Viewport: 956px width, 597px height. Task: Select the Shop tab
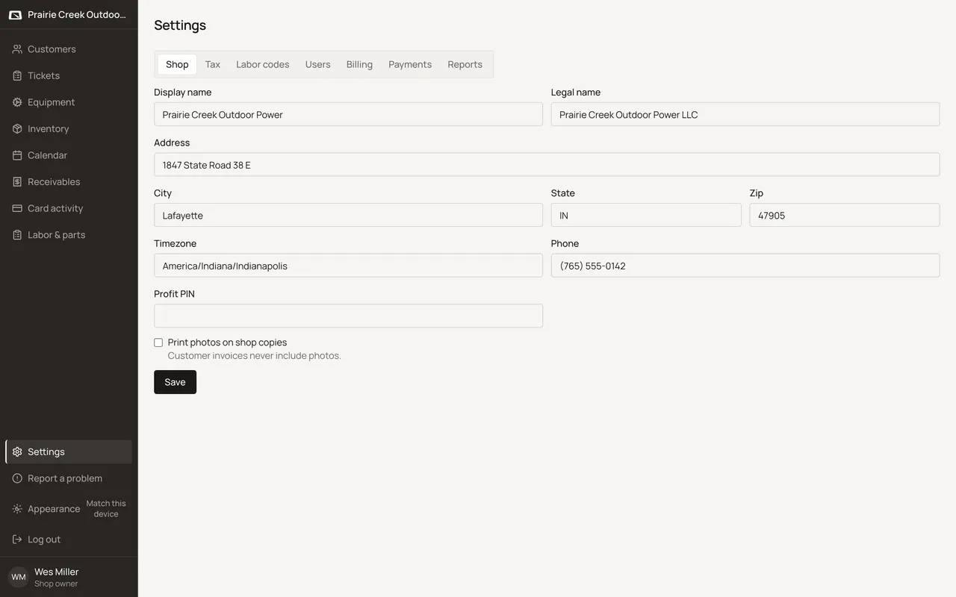[177, 64]
